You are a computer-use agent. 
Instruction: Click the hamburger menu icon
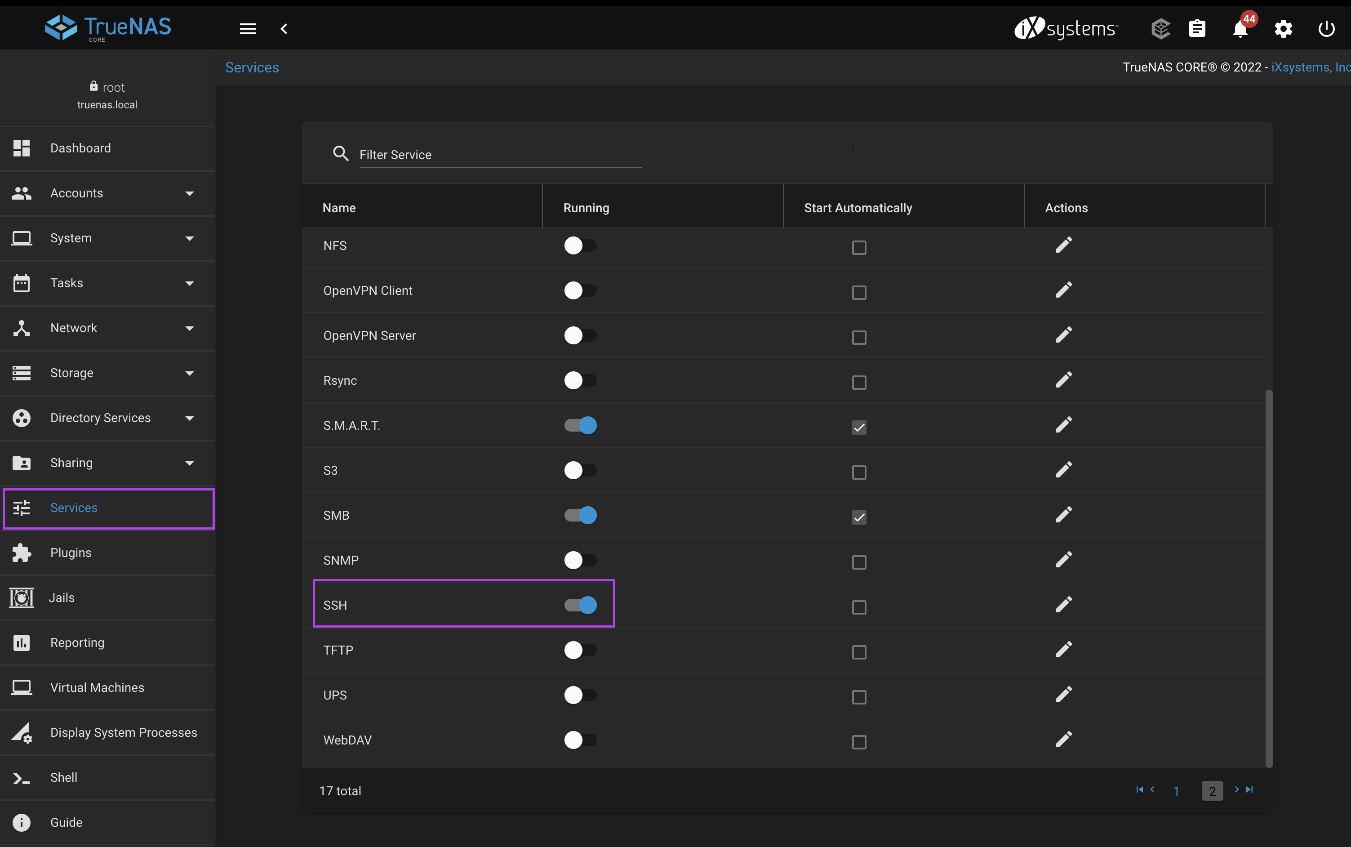tap(248, 29)
